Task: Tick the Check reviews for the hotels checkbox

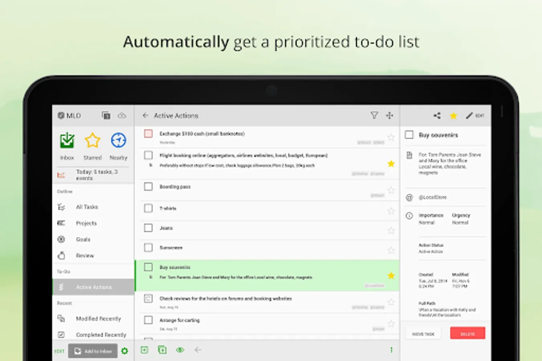Action: (x=148, y=298)
